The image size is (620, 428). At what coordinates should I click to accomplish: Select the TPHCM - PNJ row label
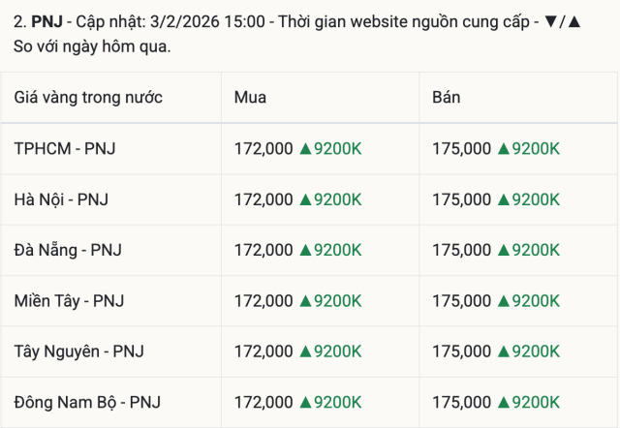coord(65,148)
